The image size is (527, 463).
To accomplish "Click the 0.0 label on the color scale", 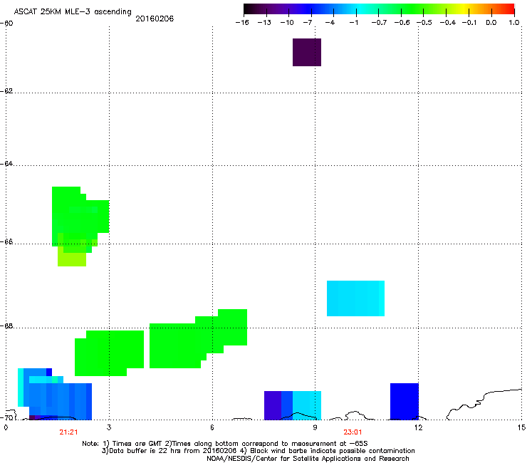I will pos(491,23).
